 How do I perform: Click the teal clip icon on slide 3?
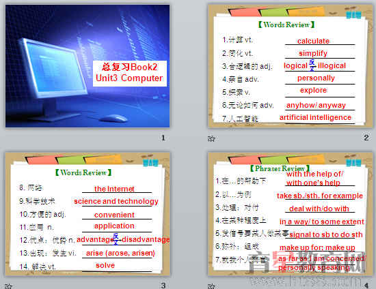click(x=150, y=162)
